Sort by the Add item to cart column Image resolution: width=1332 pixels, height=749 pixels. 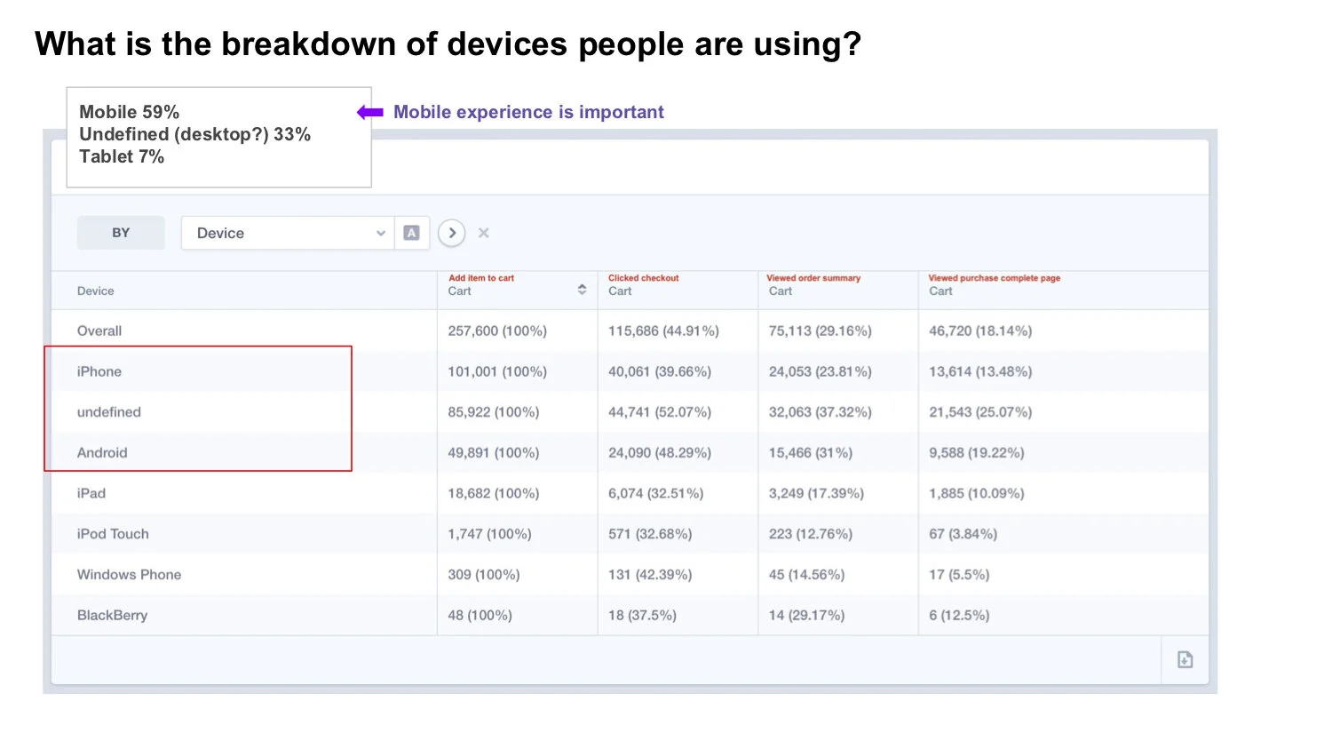click(582, 290)
